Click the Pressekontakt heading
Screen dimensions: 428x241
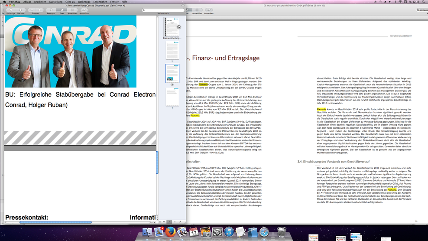click(27, 218)
